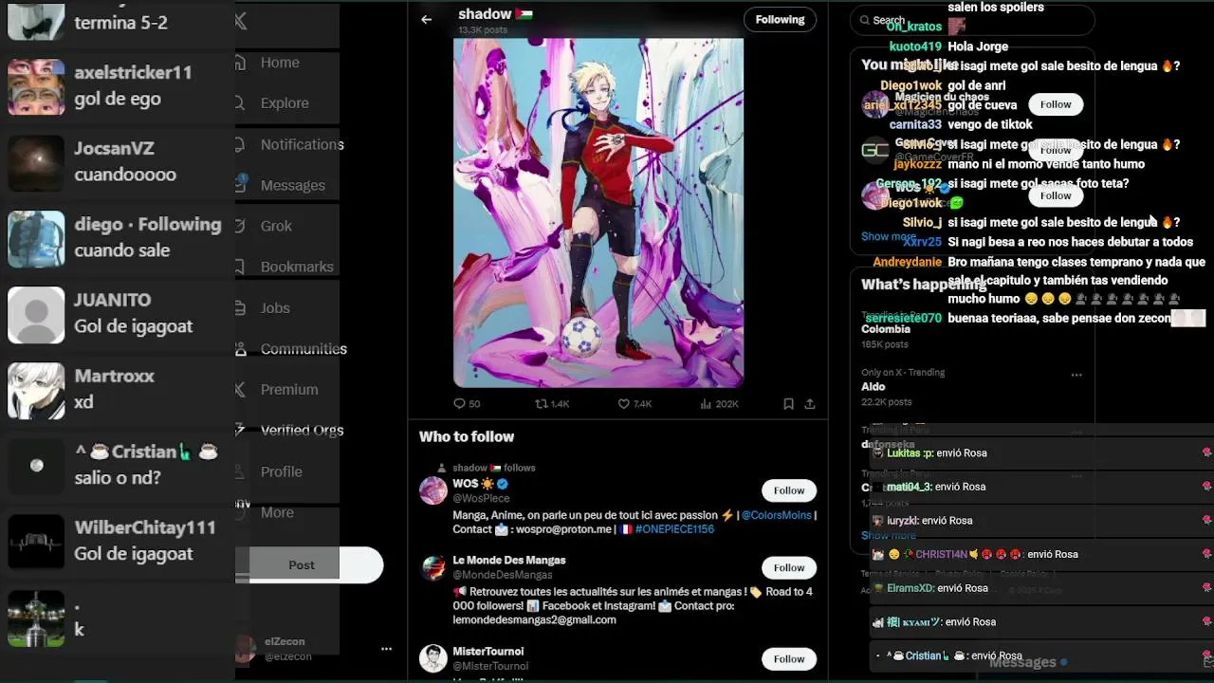Open the soccer player artwork image
1214x683 pixels.
point(598,212)
